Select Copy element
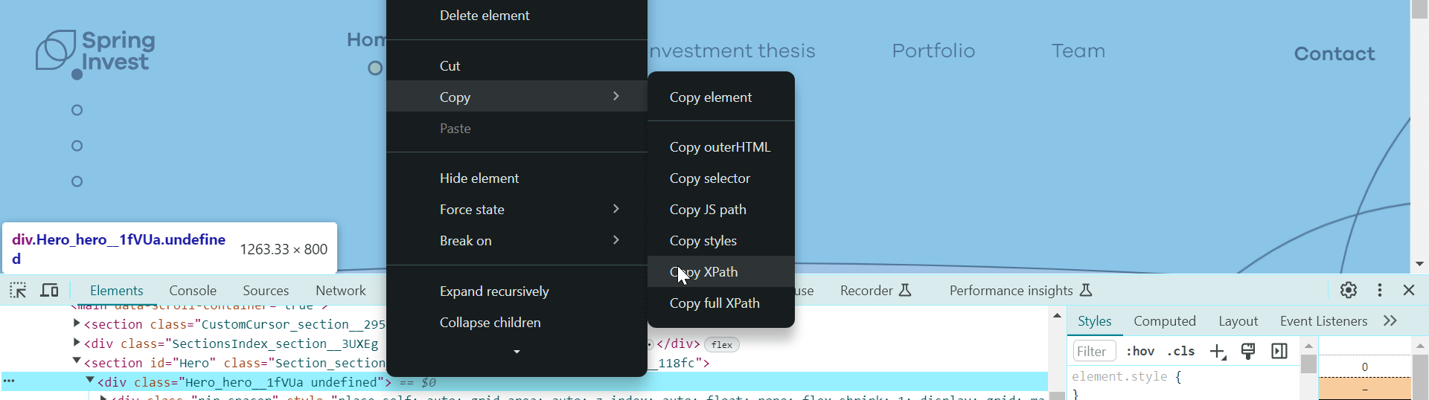This screenshot has width=1429, height=400. click(x=721, y=97)
